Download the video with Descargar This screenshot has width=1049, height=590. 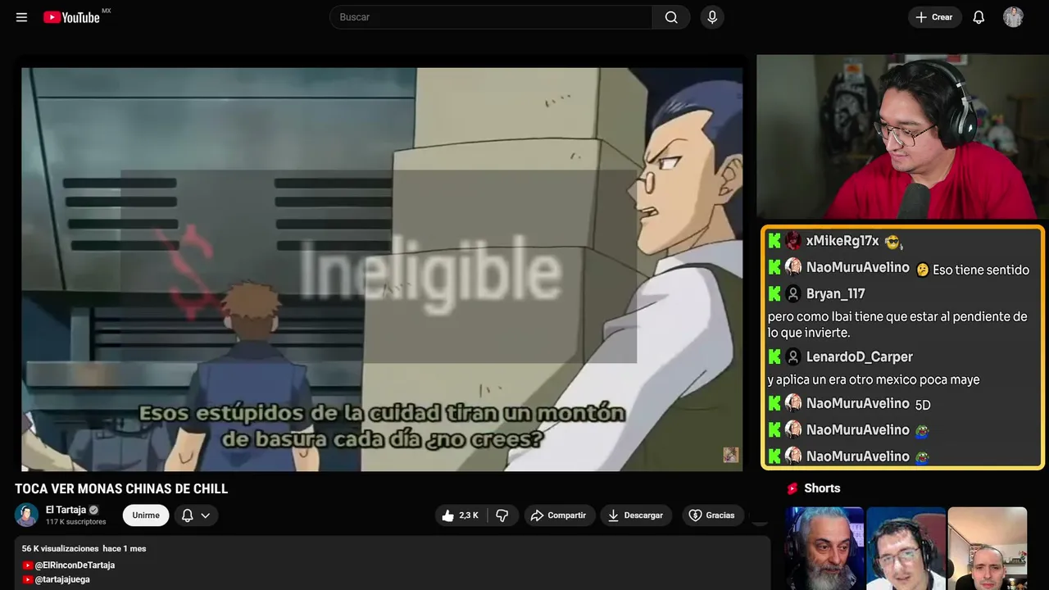click(636, 515)
